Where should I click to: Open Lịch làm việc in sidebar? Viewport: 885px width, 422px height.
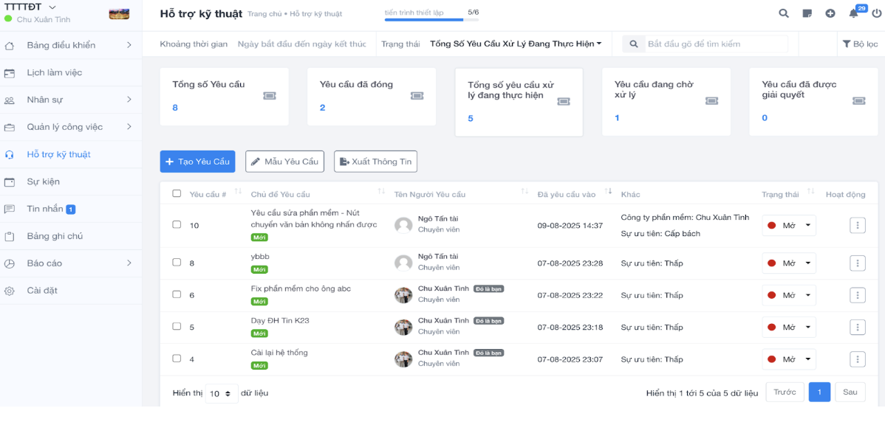click(54, 72)
